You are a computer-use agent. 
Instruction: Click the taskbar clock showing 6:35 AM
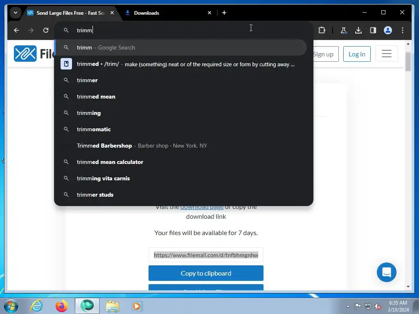(x=398, y=306)
